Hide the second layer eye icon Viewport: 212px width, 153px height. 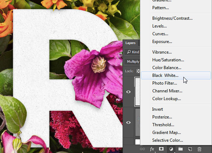(128, 122)
